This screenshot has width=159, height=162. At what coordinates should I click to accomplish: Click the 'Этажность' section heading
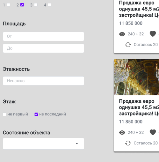tap(16, 69)
